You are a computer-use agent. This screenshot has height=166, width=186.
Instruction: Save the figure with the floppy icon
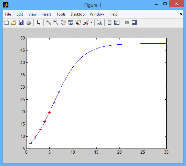(x=21, y=22)
